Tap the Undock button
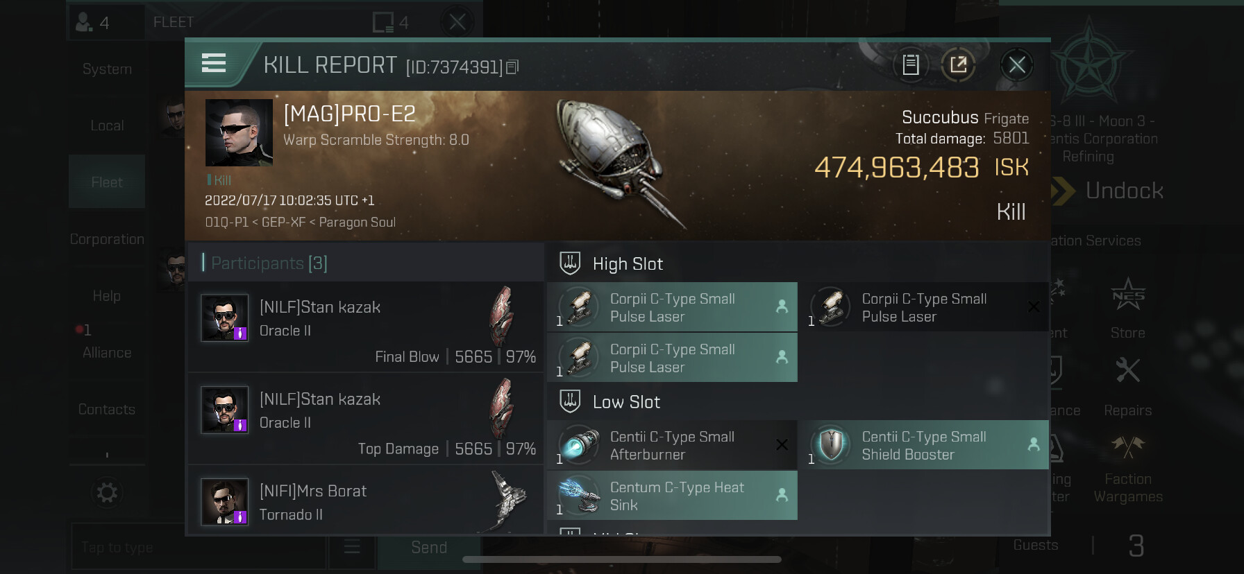 1109,191
